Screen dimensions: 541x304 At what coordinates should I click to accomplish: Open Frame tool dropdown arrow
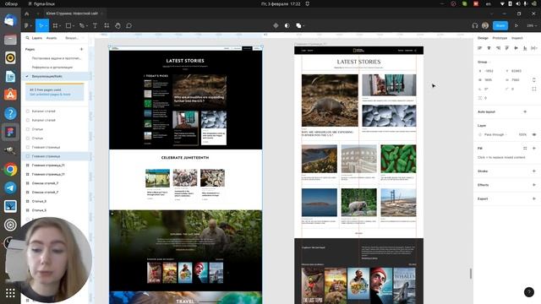[60, 26]
